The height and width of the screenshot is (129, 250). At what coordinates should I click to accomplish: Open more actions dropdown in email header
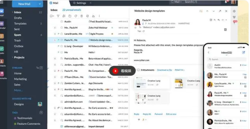tap(226, 20)
